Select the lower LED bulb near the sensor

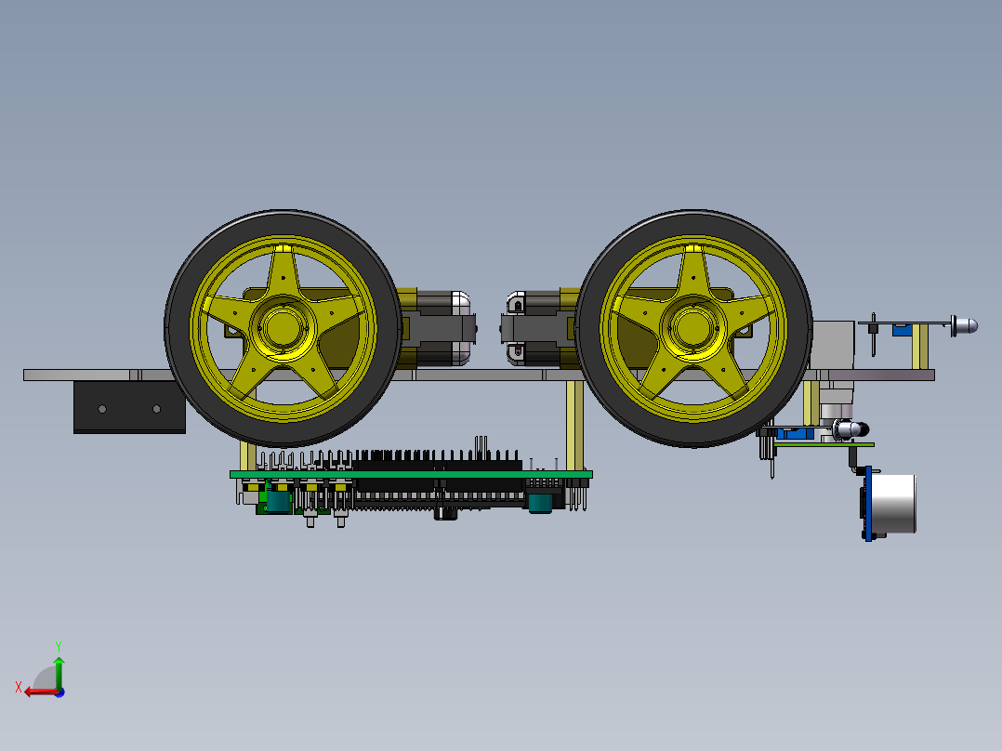[x=850, y=428]
